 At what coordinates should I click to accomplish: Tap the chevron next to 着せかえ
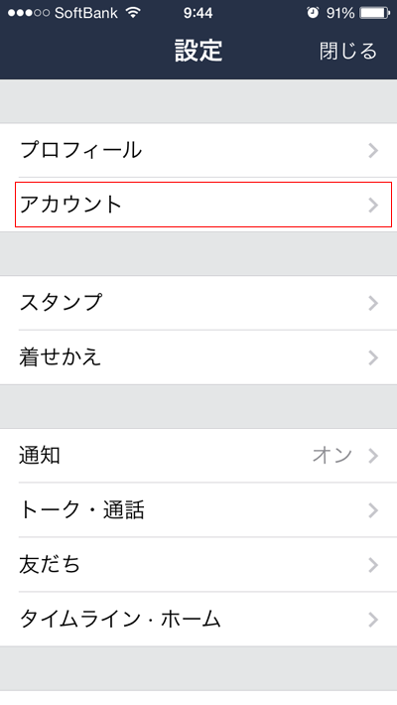[x=373, y=357]
